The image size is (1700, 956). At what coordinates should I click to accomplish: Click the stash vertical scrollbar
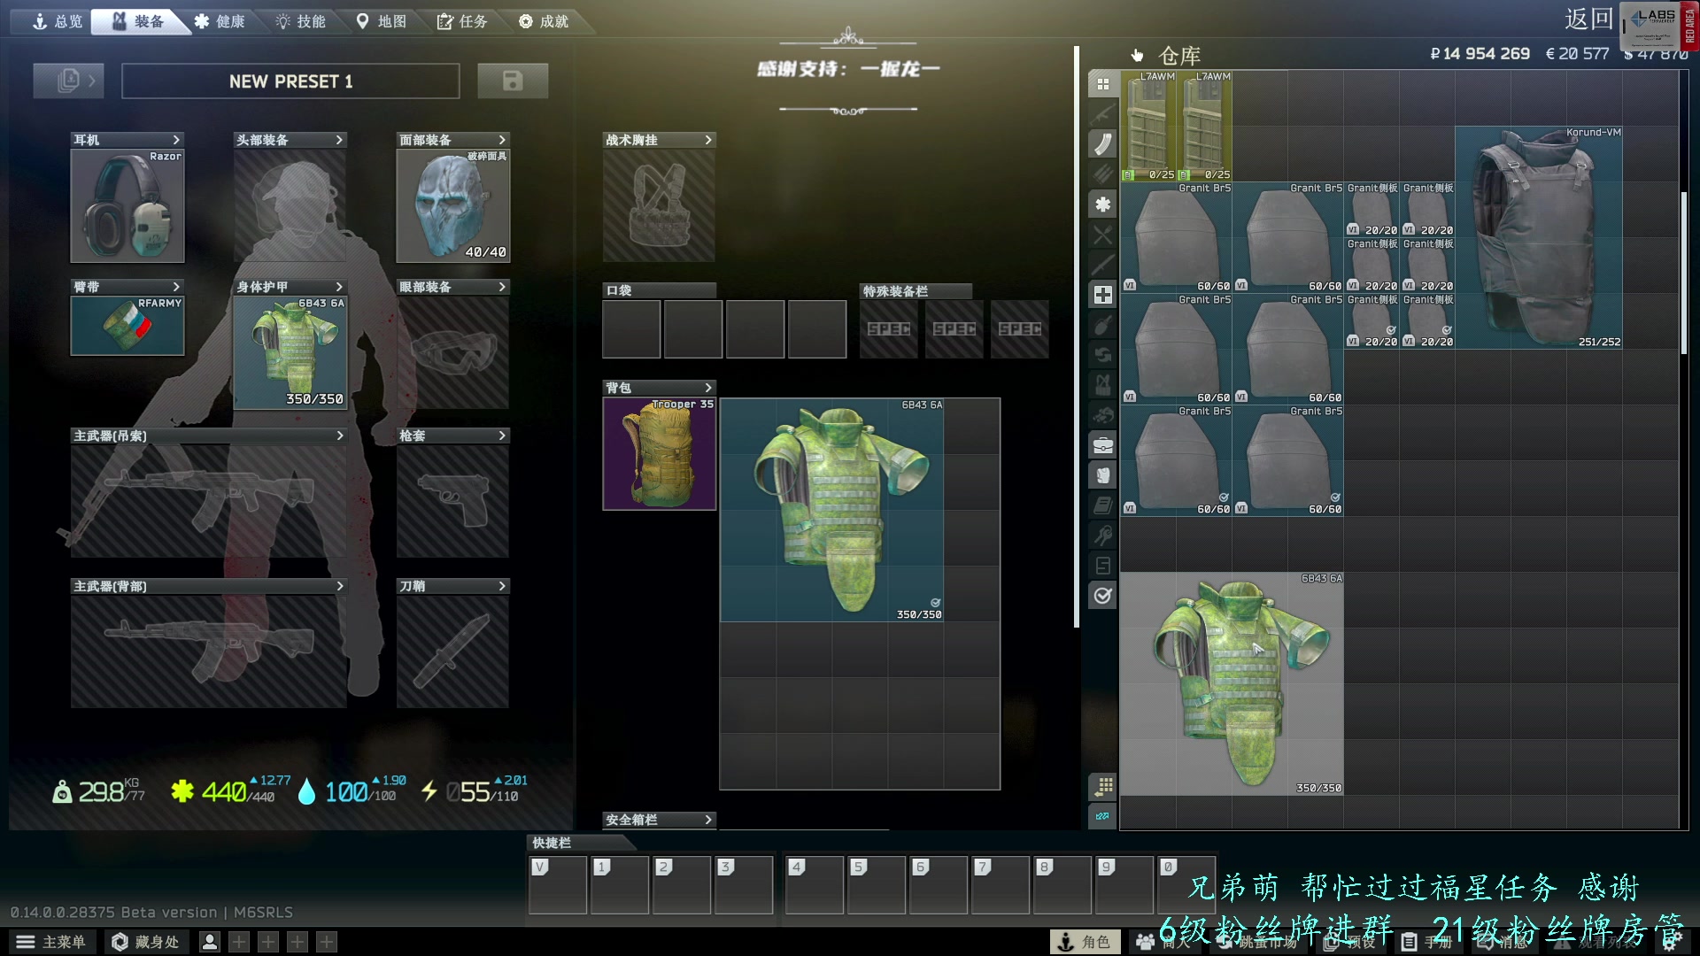tap(1683, 273)
